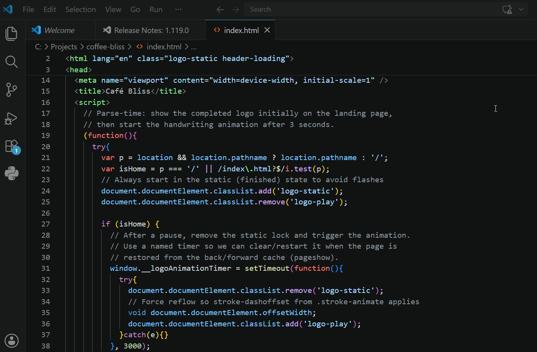This screenshot has height=352, width=537.
Task: Switch to the Welcome tab
Action: [60, 30]
